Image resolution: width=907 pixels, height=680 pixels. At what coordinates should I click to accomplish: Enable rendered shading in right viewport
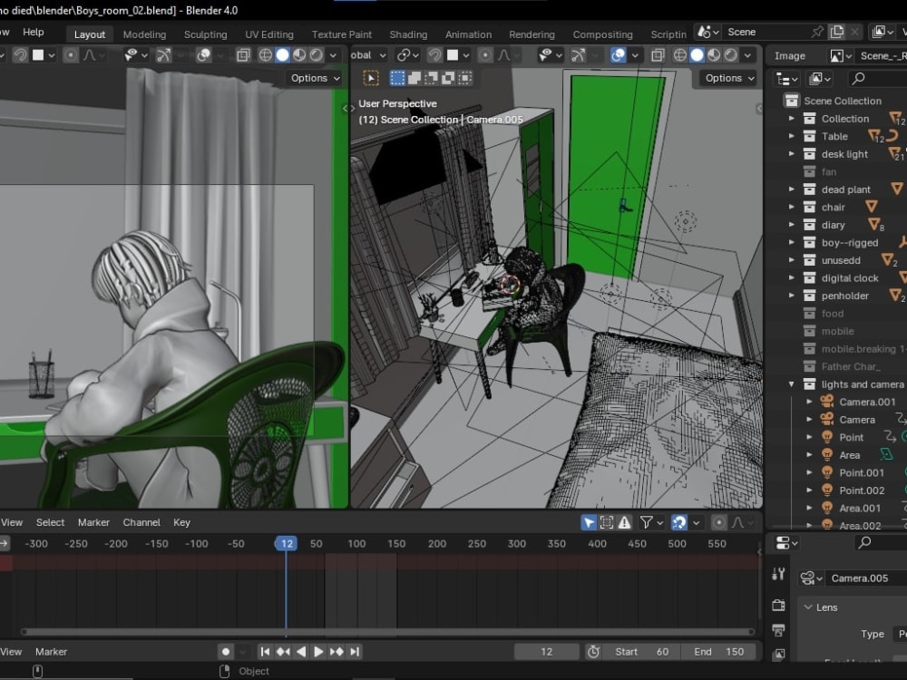click(x=730, y=55)
